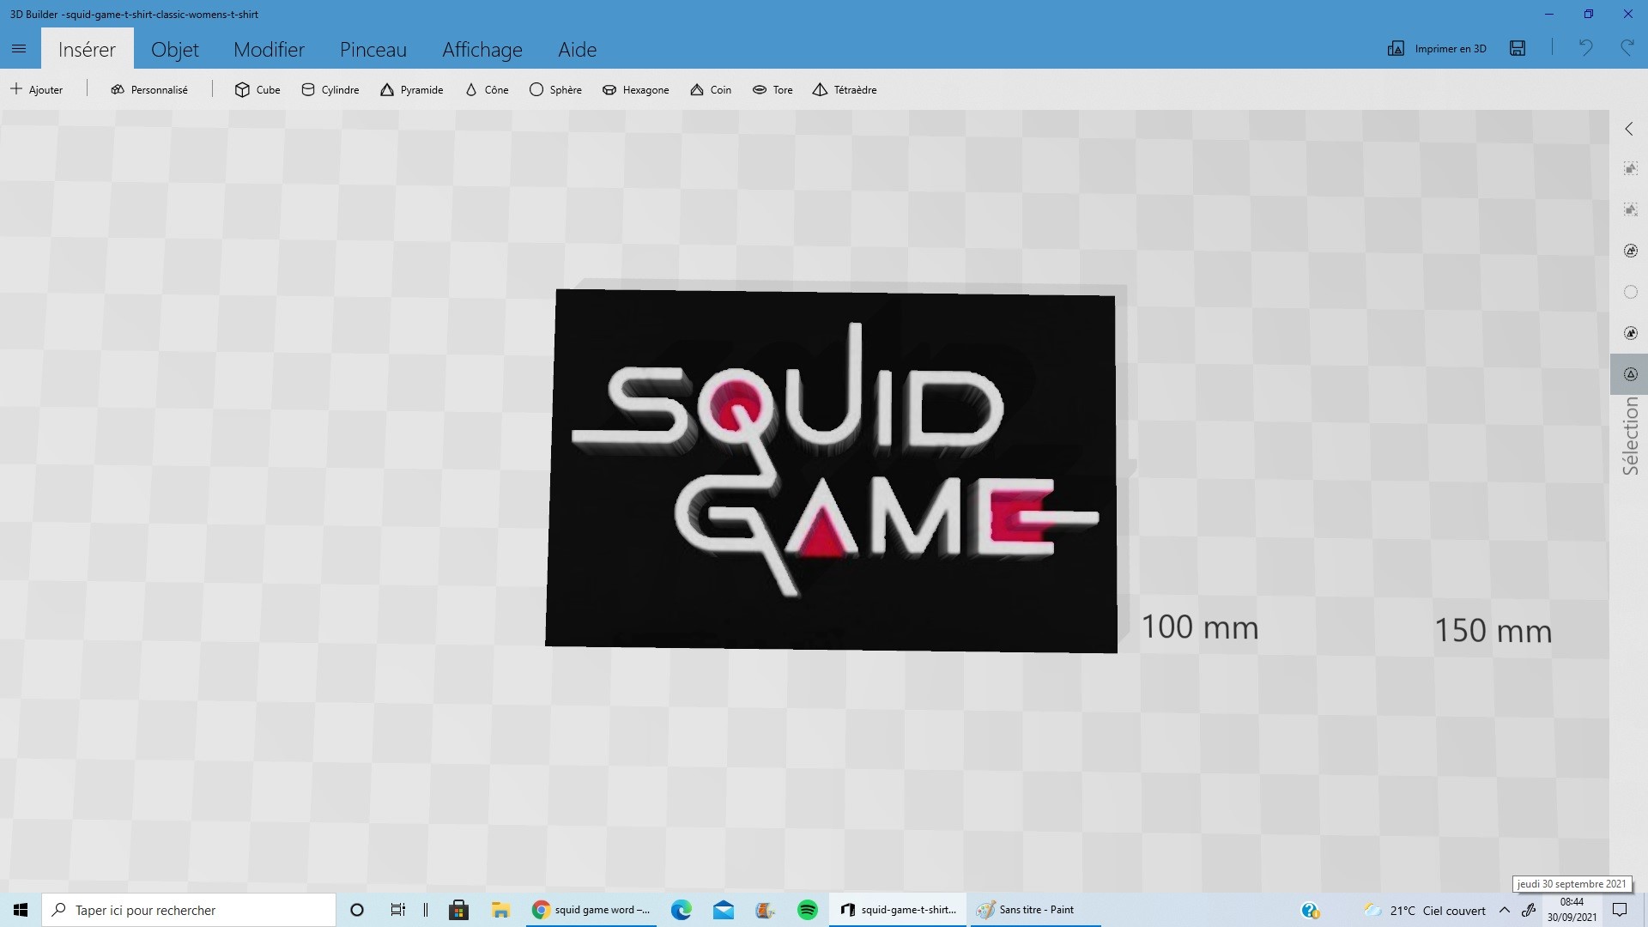
Task: Activate the circular selection tool in sidebar
Action: point(1630,292)
